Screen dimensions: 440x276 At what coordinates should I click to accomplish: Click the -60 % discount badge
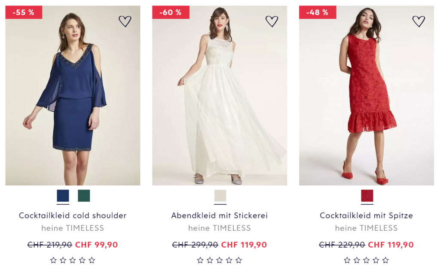[171, 12]
